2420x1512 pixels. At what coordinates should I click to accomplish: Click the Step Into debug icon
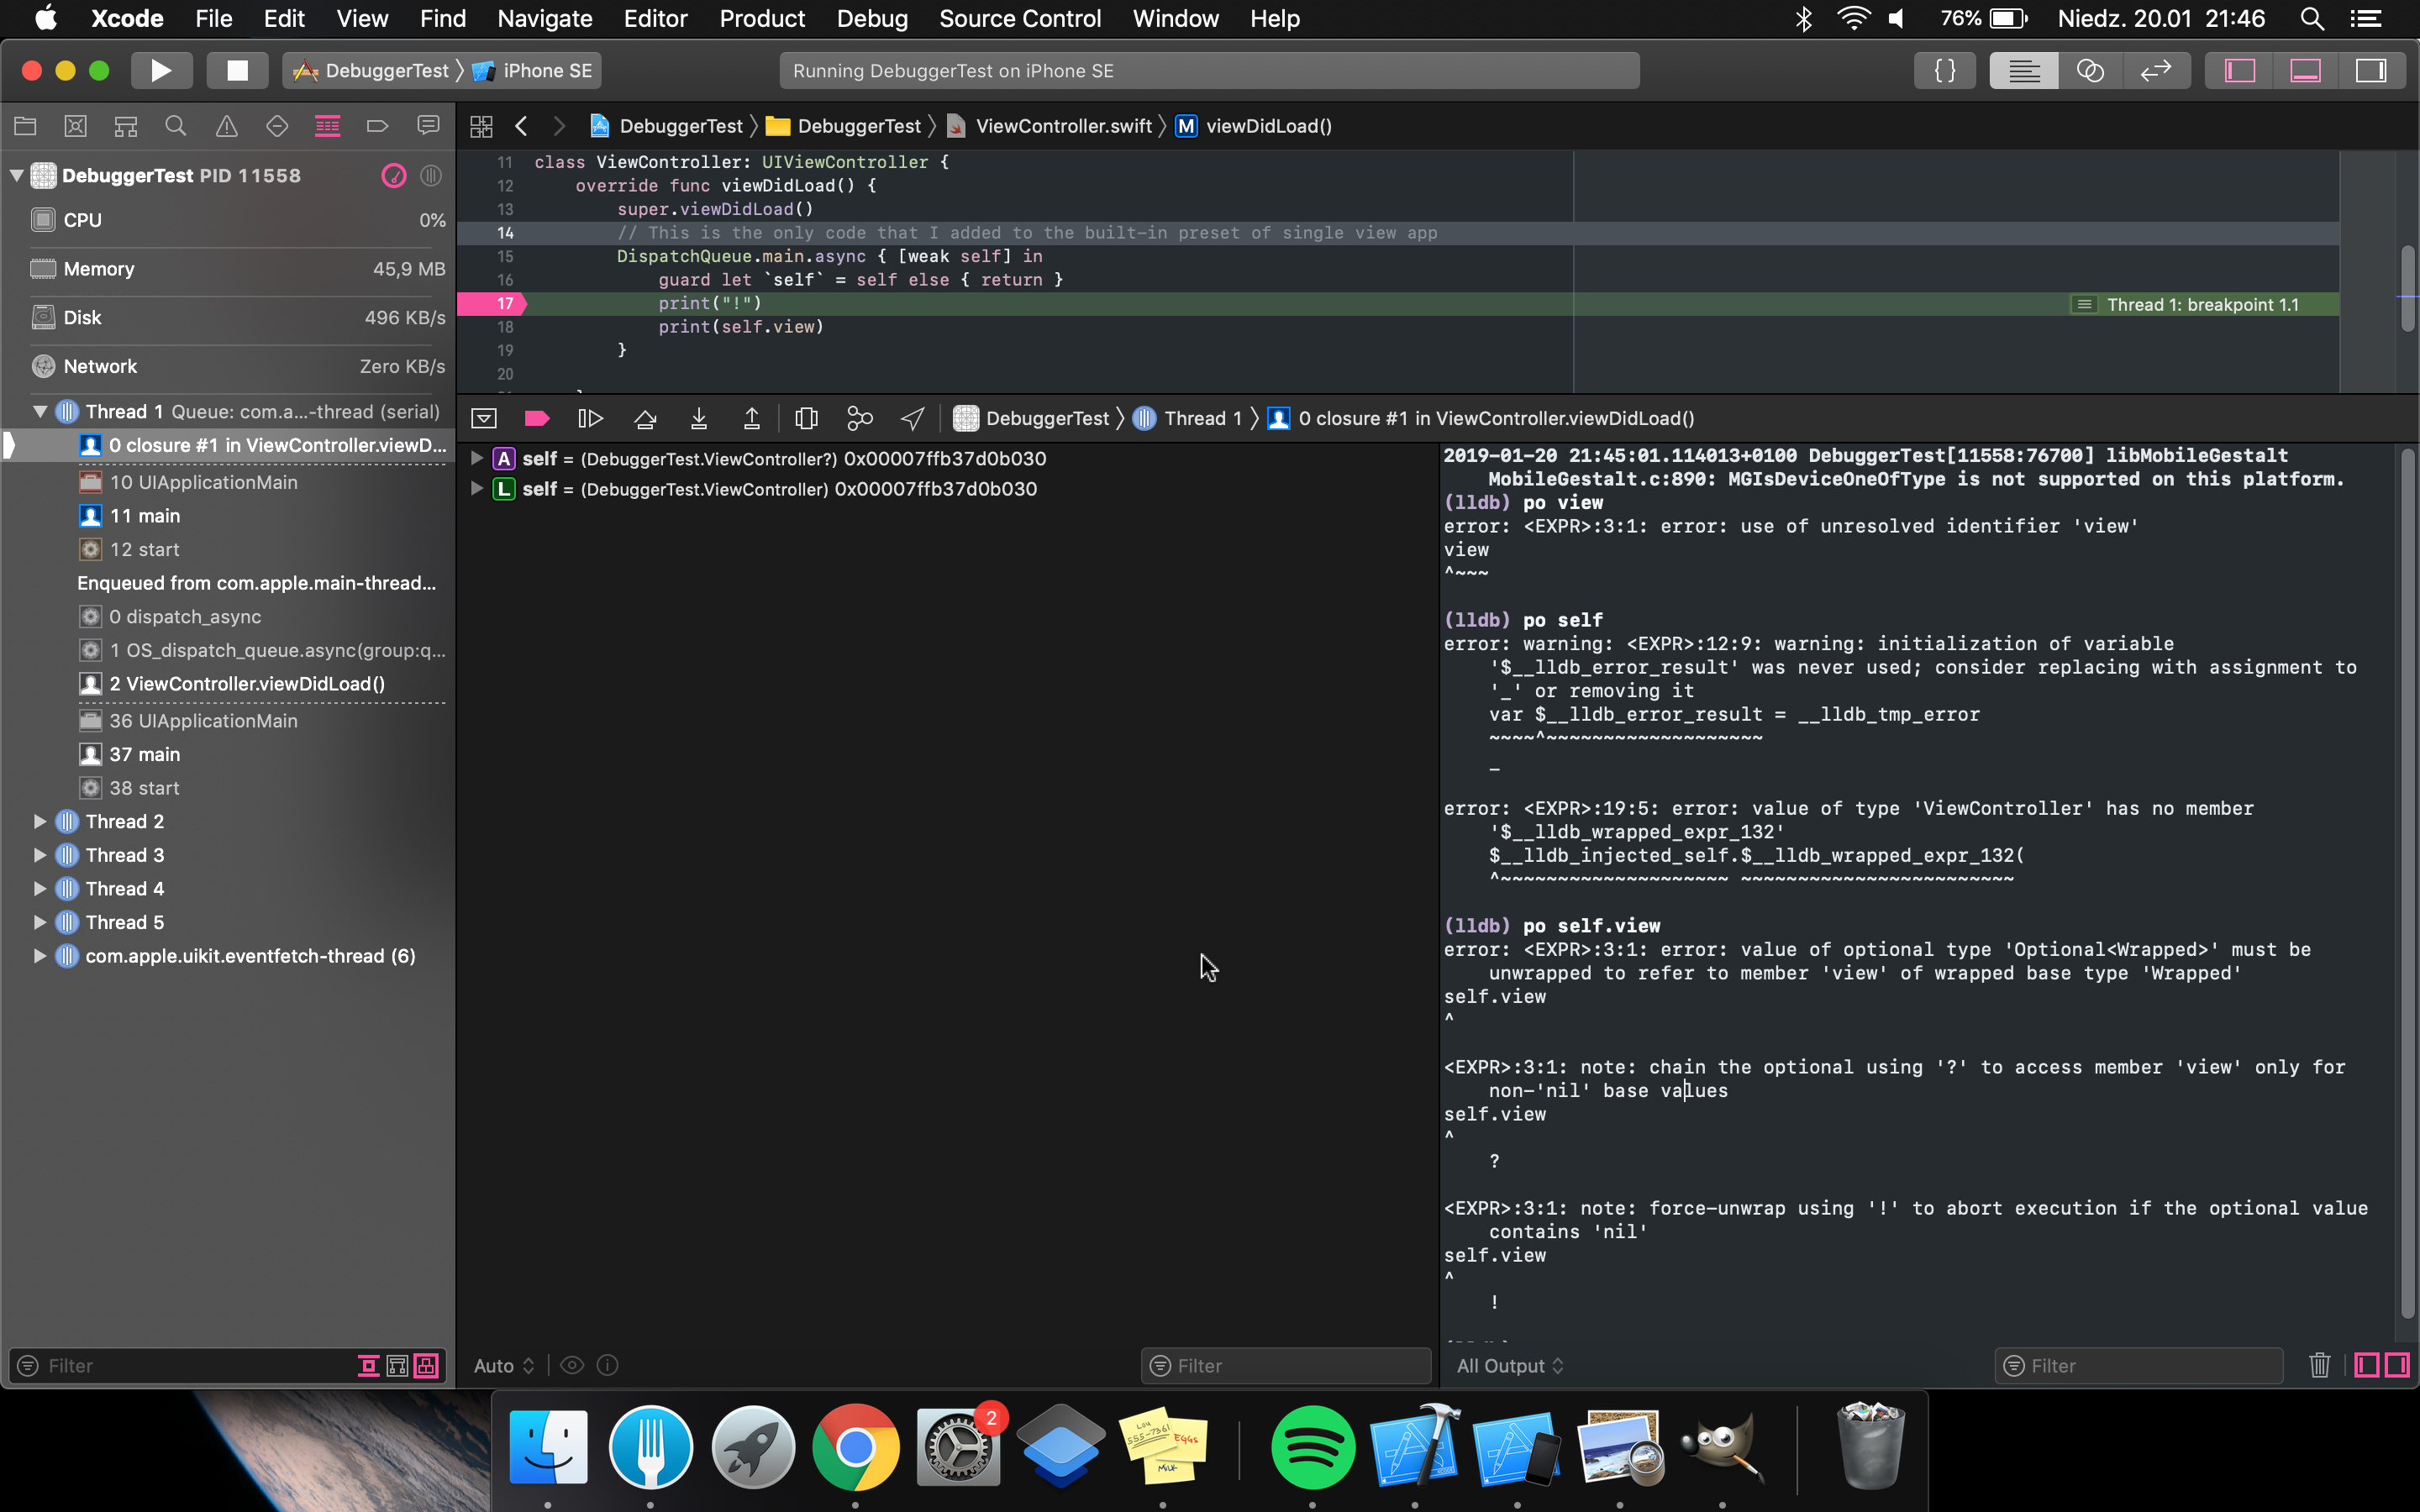[699, 418]
